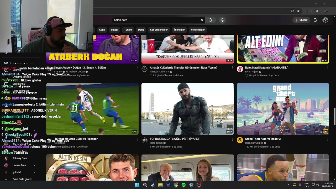Select the İzlenenler filter chip

179,30
